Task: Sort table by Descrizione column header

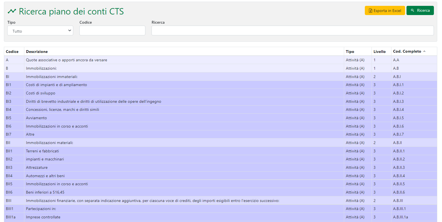Action: [x=37, y=52]
